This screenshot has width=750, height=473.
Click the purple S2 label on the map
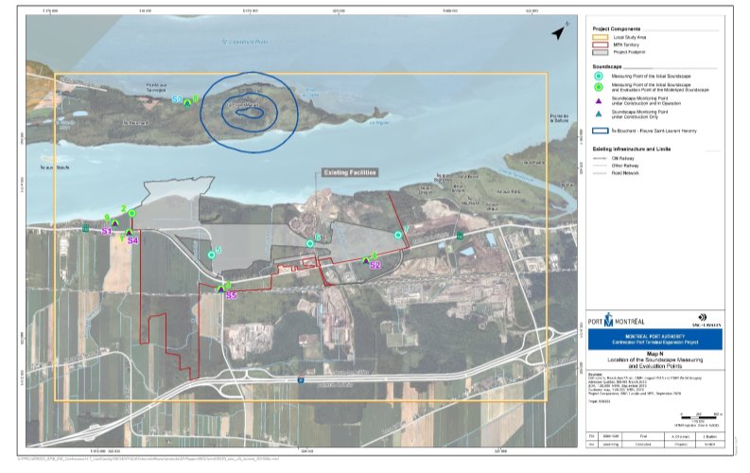tap(375, 266)
